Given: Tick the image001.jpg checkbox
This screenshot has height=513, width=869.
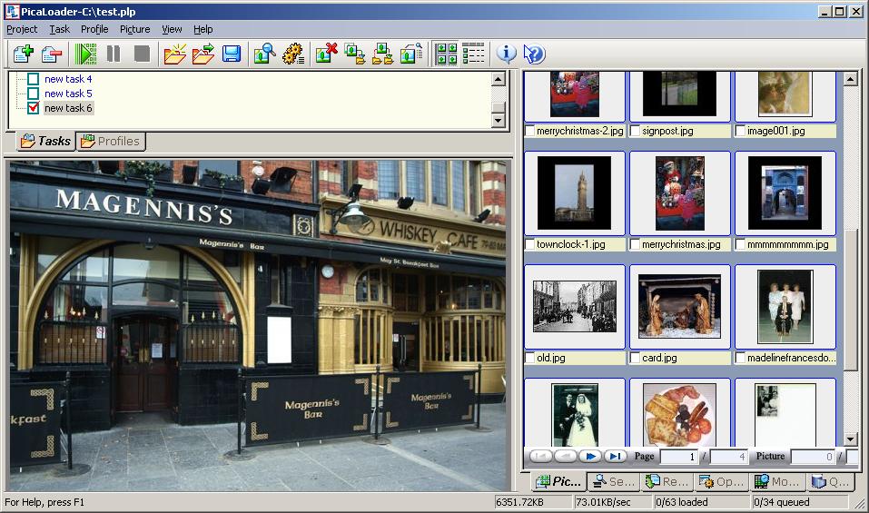Looking at the screenshot, I should click(740, 131).
